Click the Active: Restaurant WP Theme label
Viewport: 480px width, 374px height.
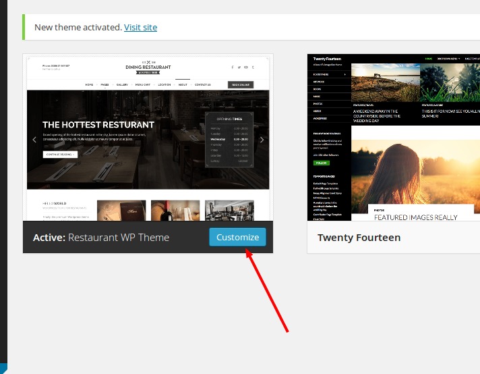click(101, 238)
